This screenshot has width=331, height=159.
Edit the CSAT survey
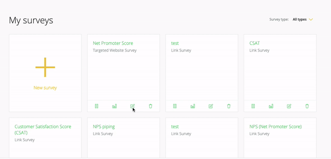point(289,106)
